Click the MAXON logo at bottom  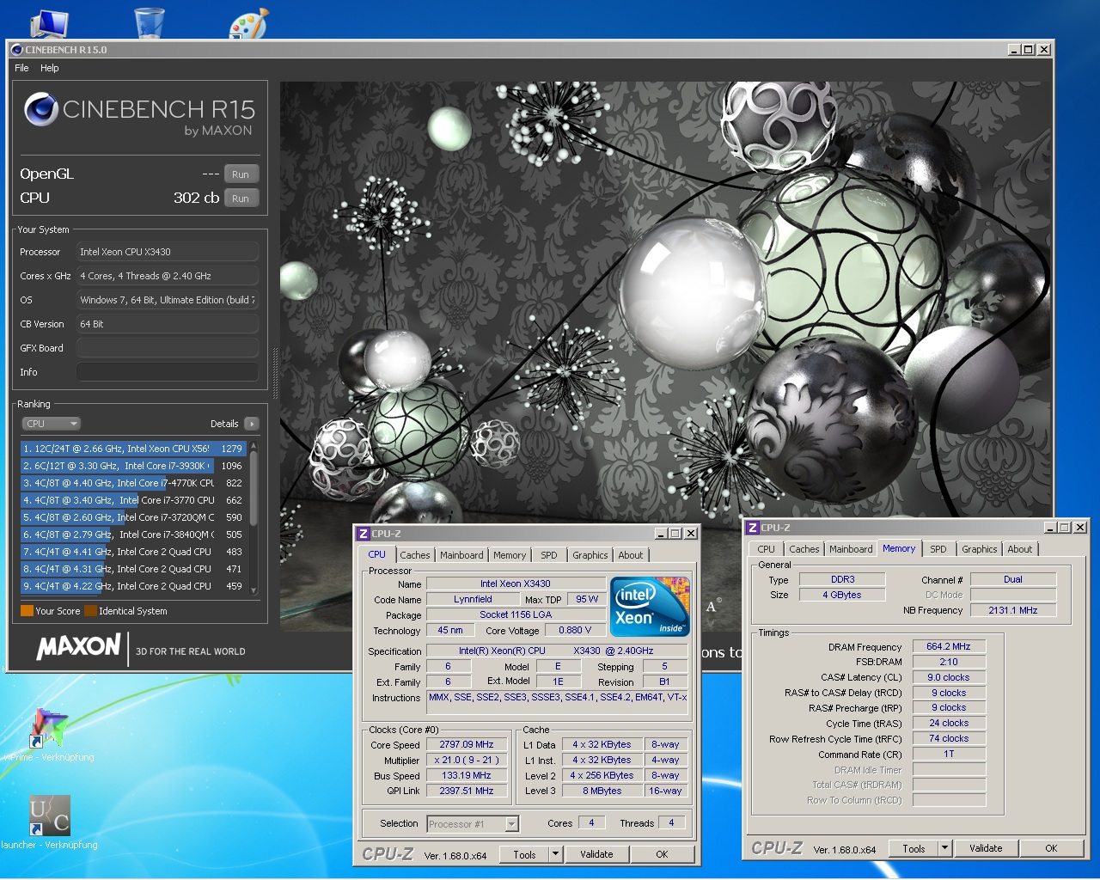pyautogui.click(x=78, y=647)
